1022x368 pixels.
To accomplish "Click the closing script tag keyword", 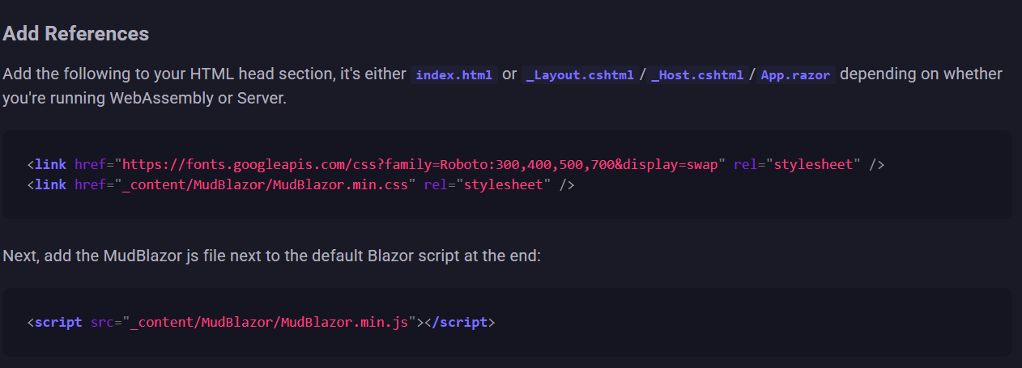I will point(464,322).
